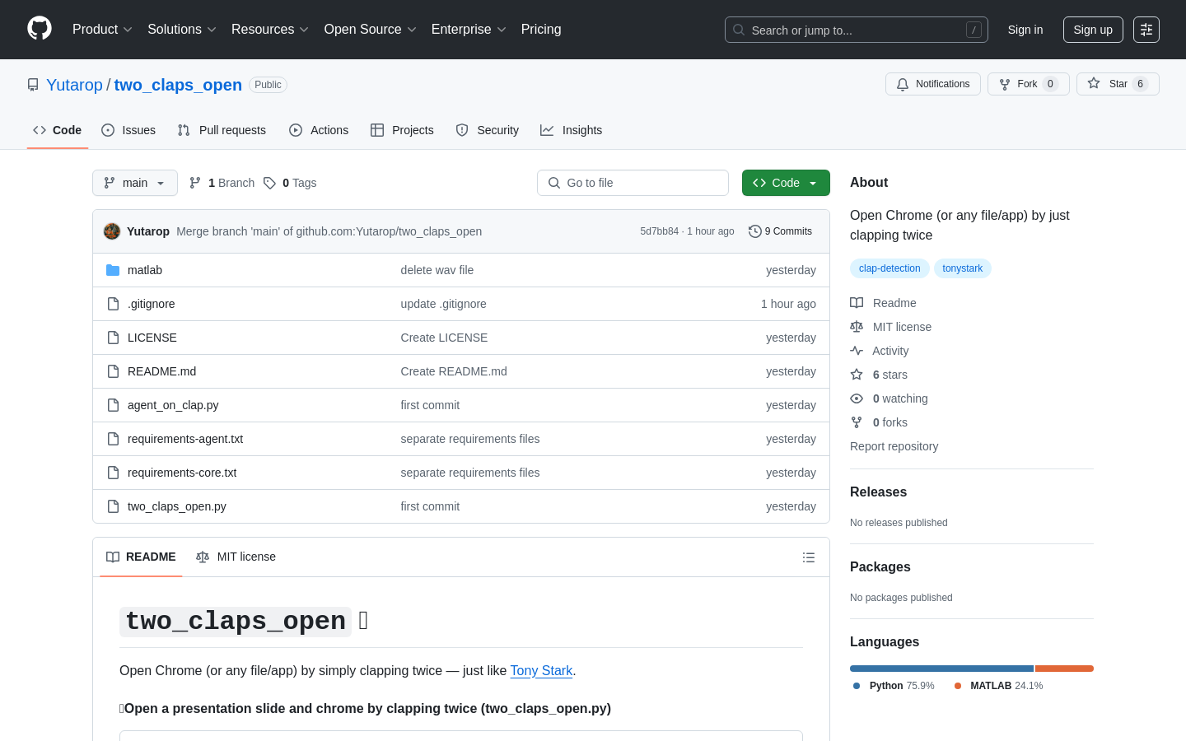1186x741 pixels.
Task: Open the Pricing page
Action: pos(541,30)
